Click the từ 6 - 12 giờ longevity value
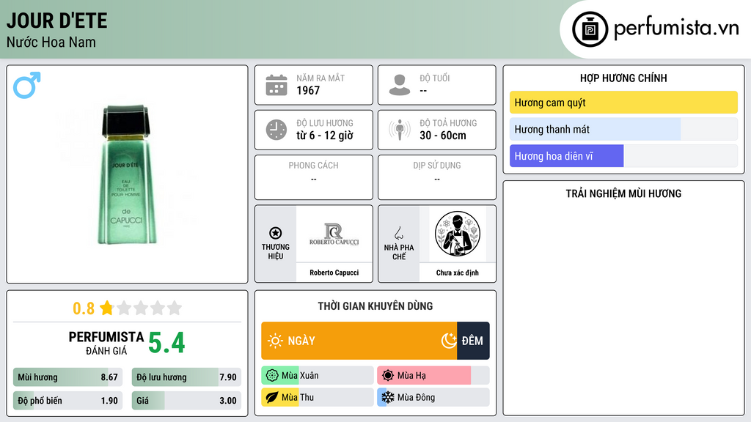751x422 pixels. coord(325,136)
